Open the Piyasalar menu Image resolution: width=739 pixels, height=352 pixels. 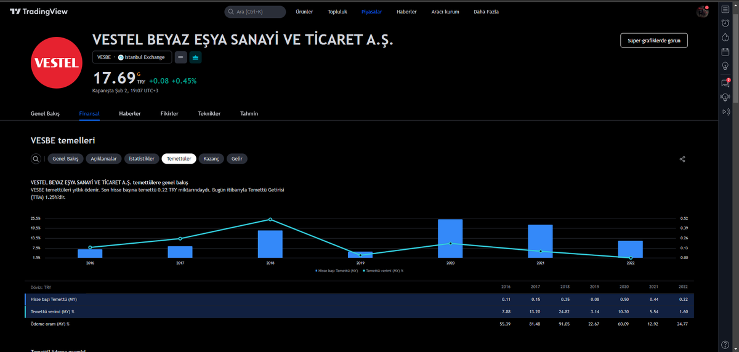(x=372, y=12)
